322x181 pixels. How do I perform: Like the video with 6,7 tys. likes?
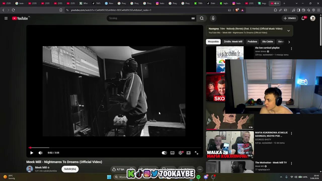click(118, 169)
